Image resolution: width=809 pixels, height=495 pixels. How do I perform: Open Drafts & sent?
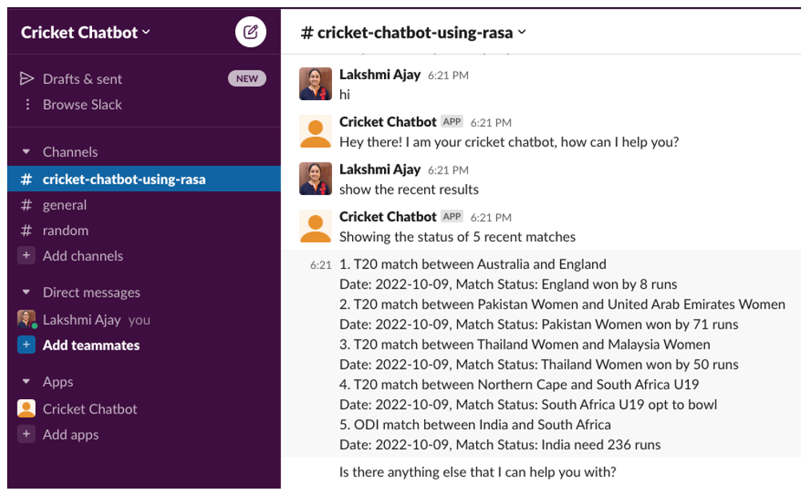[82, 78]
